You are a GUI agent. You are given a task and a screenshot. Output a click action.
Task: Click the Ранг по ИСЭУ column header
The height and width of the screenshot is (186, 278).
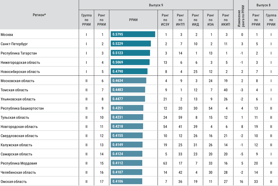165,20
